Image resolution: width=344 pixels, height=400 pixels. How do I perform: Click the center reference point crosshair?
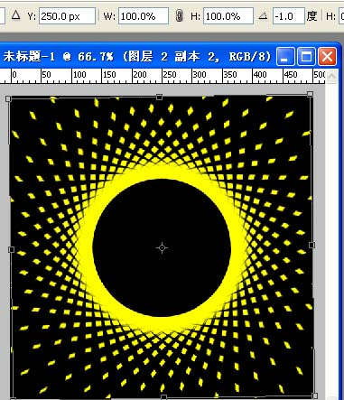(162, 247)
